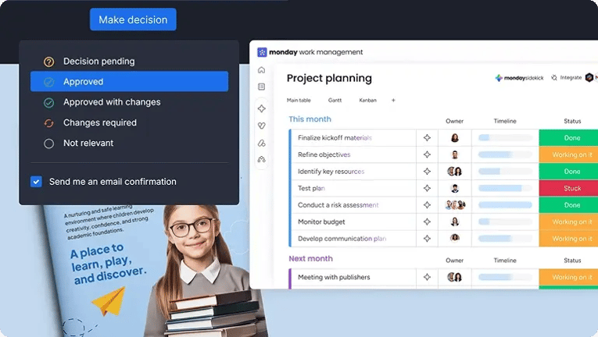Open the Meeting with publishers item
The width and height of the screenshot is (598, 337).
coord(334,277)
